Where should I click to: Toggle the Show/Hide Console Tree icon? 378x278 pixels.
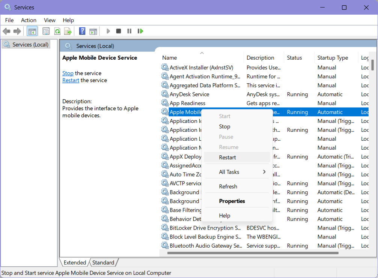coord(32,31)
